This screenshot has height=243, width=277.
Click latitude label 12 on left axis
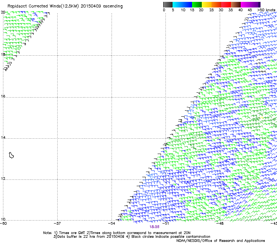[3, 179]
